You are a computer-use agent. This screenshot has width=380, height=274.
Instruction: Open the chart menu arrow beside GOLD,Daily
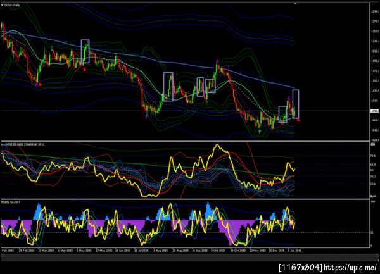tap(3, 5)
